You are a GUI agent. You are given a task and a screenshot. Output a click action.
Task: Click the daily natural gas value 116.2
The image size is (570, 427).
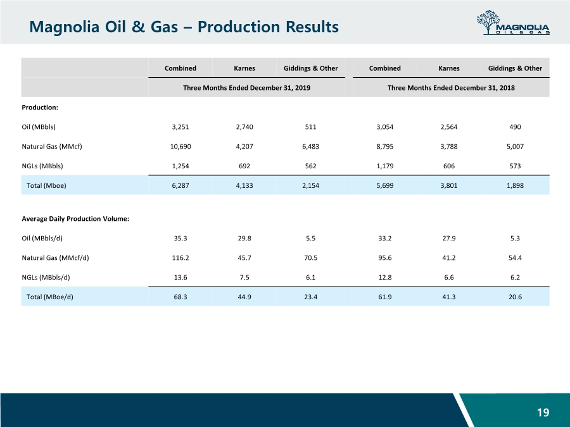[x=180, y=258]
